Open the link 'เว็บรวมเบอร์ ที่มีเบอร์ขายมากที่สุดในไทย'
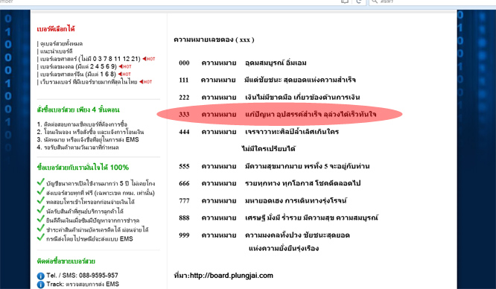The height and width of the screenshot is (289, 496). coord(89,82)
